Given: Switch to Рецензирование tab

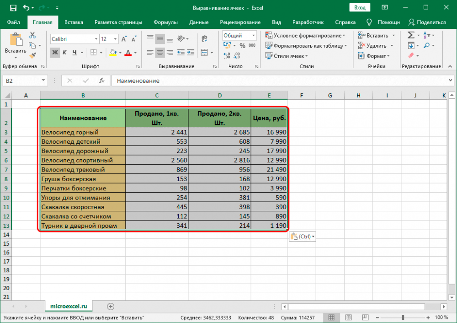Looking at the screenshot, I should [x=240, y=22].
